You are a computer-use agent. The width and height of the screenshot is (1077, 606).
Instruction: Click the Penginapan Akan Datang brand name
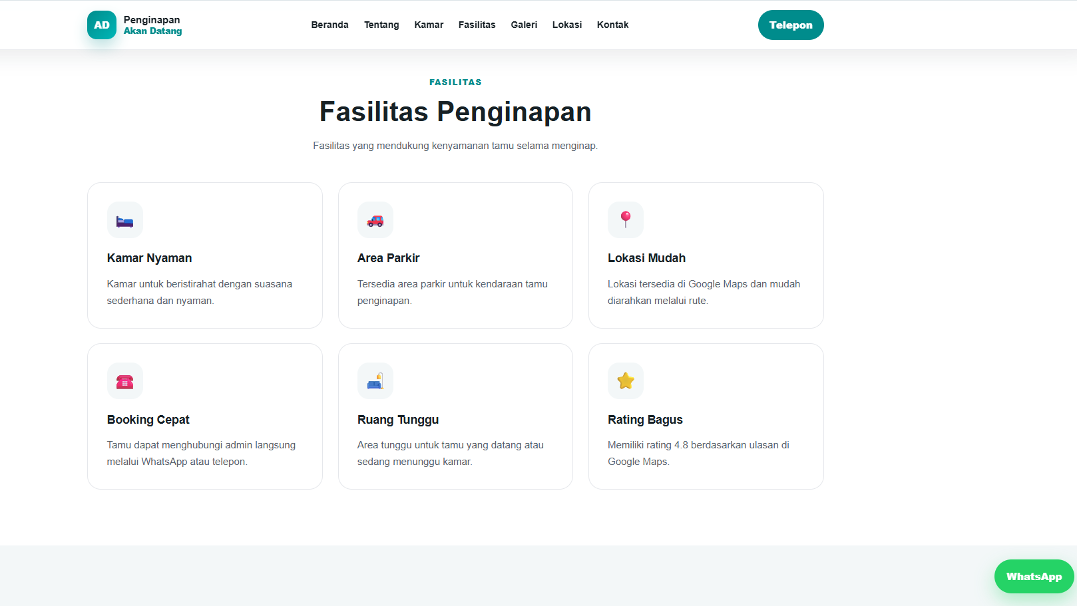tap(152, 25)
